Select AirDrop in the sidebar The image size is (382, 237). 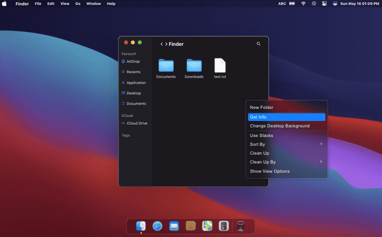click(x=133, y=62)
